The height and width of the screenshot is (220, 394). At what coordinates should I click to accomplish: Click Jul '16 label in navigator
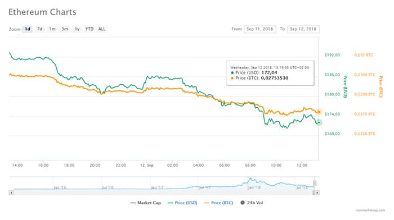[108, 187]
